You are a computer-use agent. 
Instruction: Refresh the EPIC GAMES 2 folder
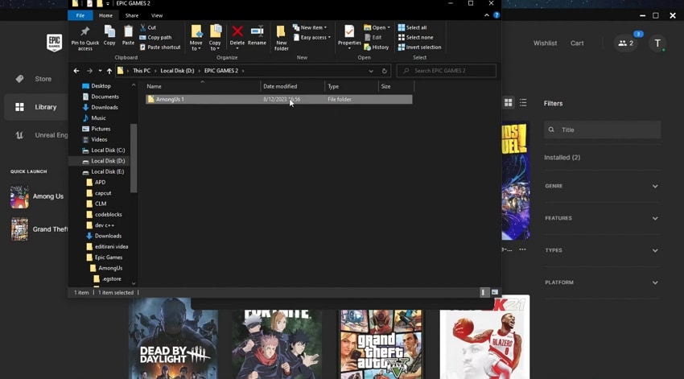[385, 71]
